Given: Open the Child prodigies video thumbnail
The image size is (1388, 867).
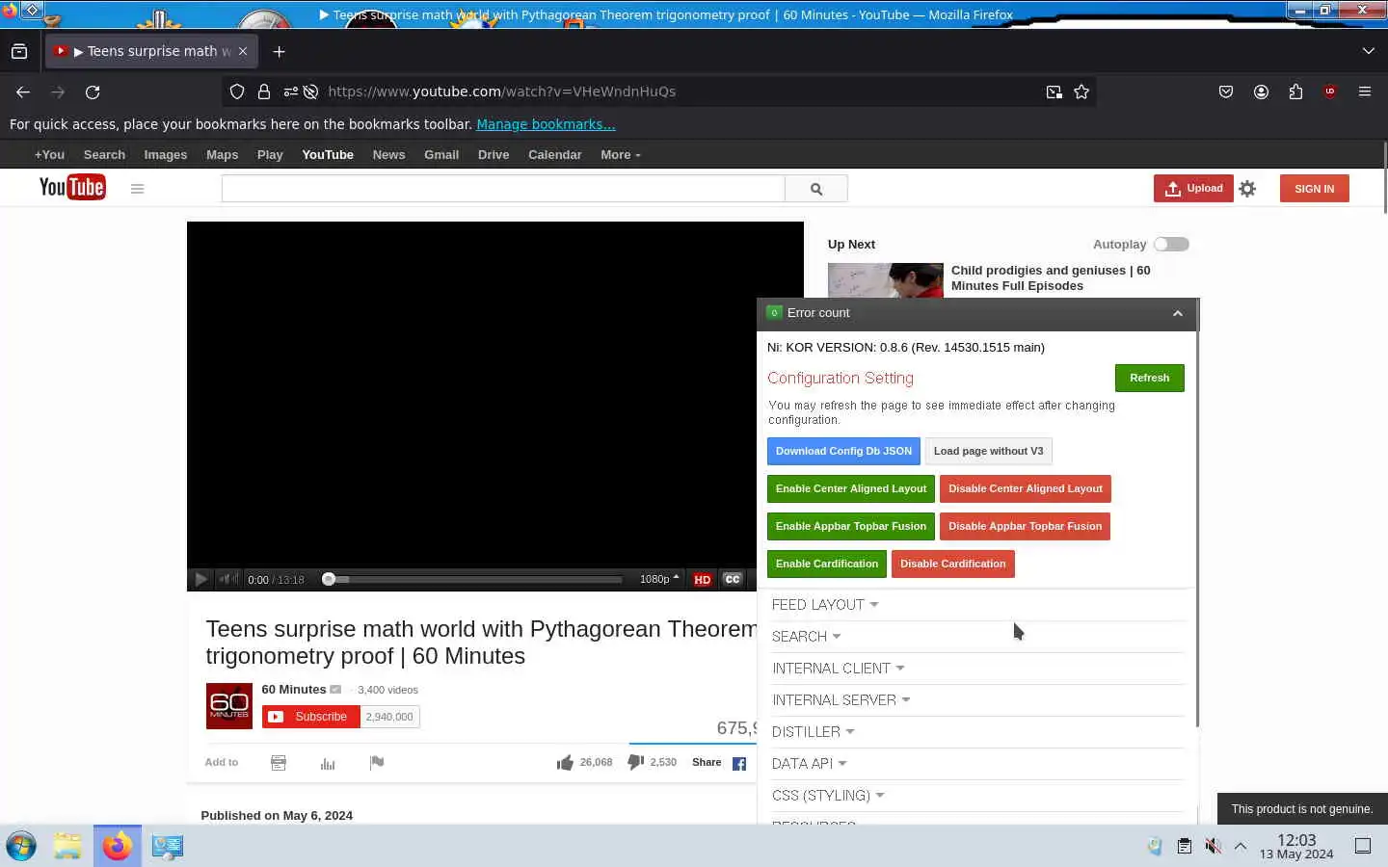Looking at the screenshot, I should (885, 280).
